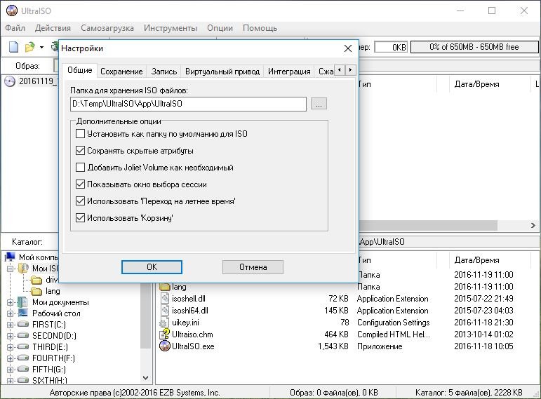Click the Open folder toolbar icon
541x399 pixels.
tap(30, 47)
